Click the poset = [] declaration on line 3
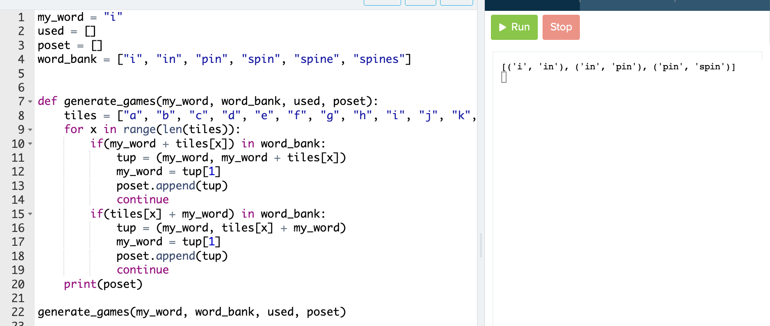The image size is (770, 326). tap(70, 46)
